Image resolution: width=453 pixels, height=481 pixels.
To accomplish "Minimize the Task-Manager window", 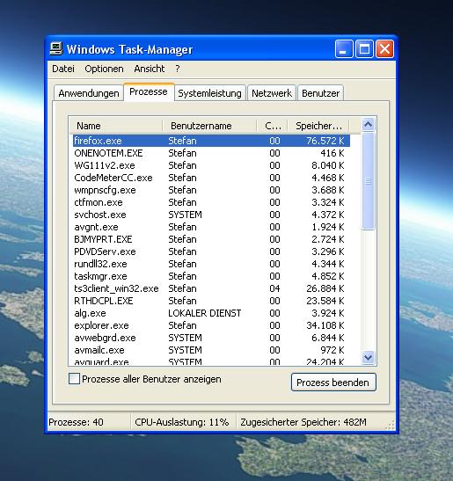I will 344,48.
